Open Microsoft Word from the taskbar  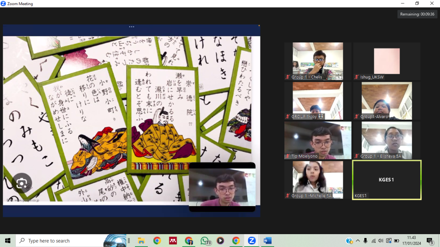point(267,241)
